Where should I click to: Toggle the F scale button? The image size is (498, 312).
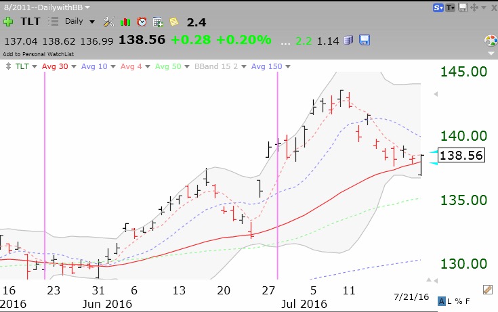pyautogui.click(x=468, y=301)
